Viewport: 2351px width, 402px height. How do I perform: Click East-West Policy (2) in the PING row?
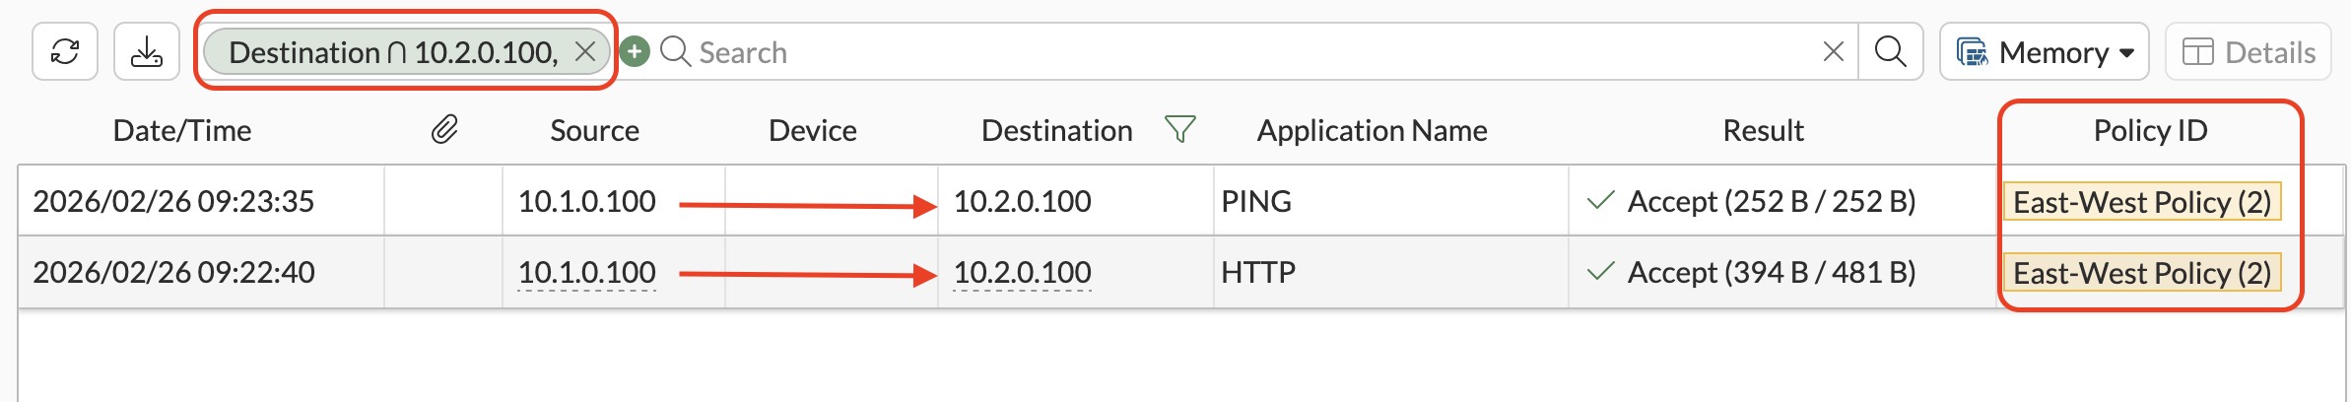coord(2142,202)
